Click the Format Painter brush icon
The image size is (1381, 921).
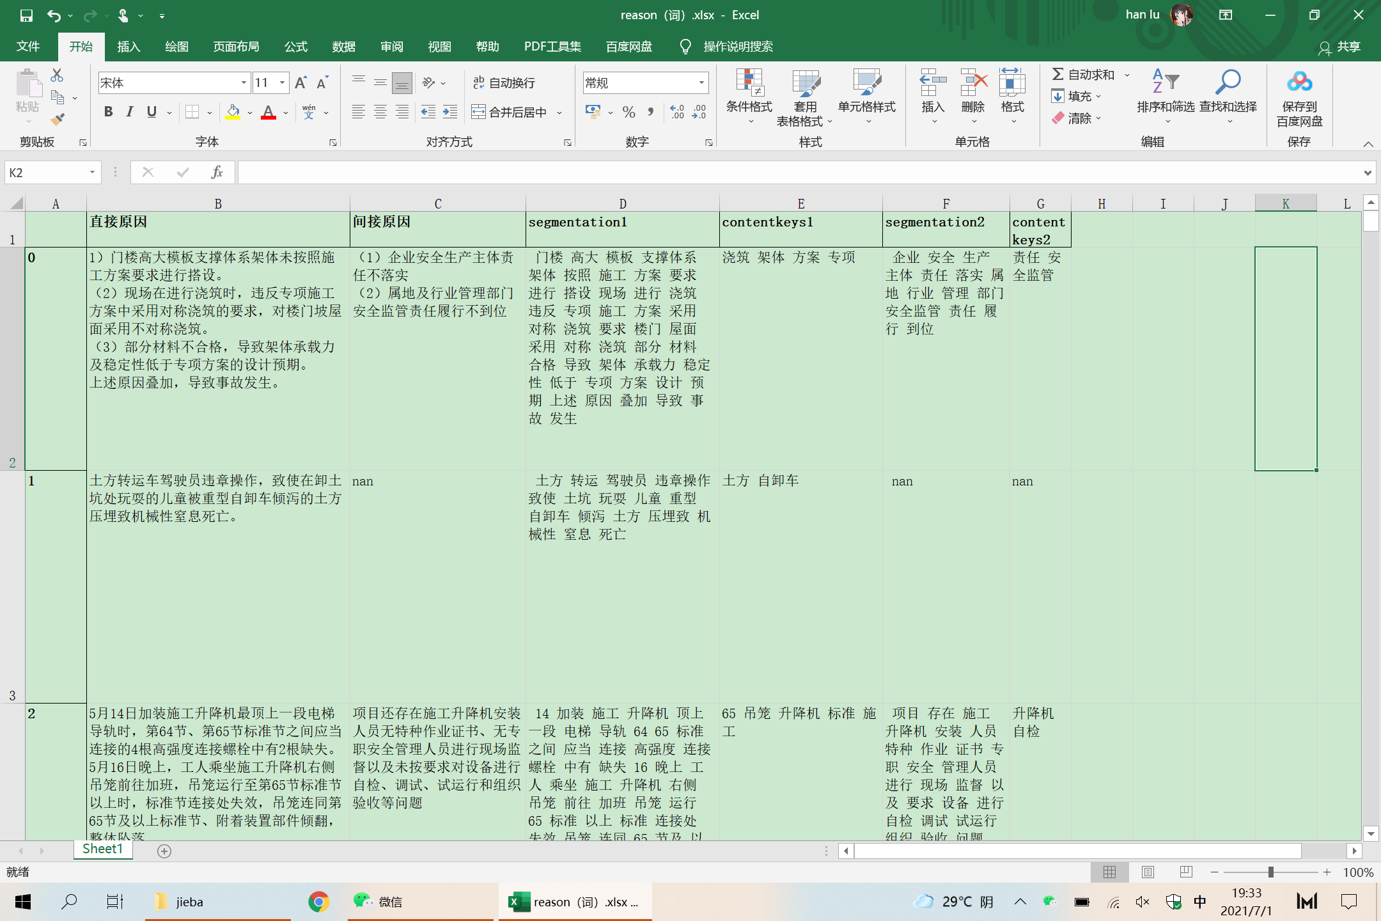[x=58, y=120]
